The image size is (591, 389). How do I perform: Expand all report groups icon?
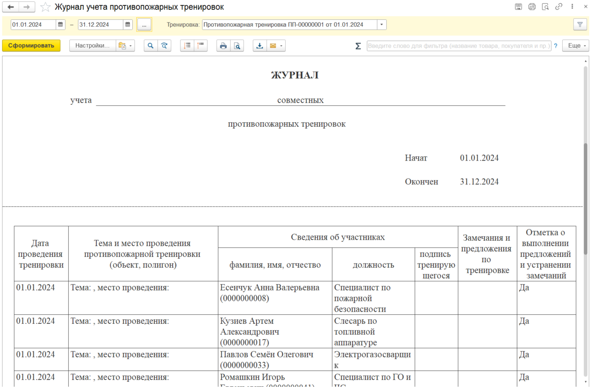tap(187, 46)
